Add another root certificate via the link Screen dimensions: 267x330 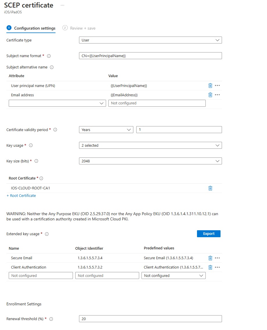(x=21, y=195)
